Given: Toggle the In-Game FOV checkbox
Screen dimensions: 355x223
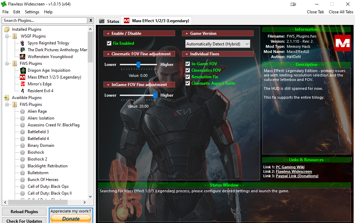Looking at the screenshot, I should [x=187, y=64].
